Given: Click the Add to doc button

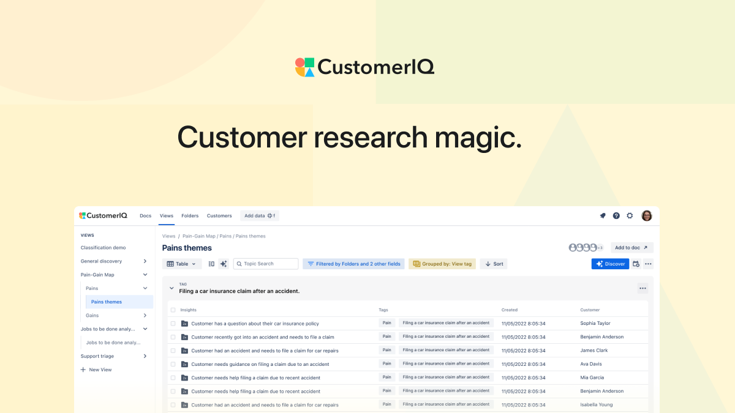Looking at the screenshot, I should [x=631, y=247].
